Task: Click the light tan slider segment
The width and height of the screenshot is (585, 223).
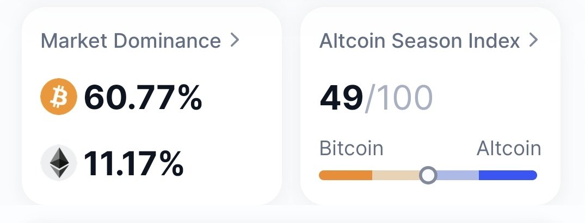Action: click(396, 175)
